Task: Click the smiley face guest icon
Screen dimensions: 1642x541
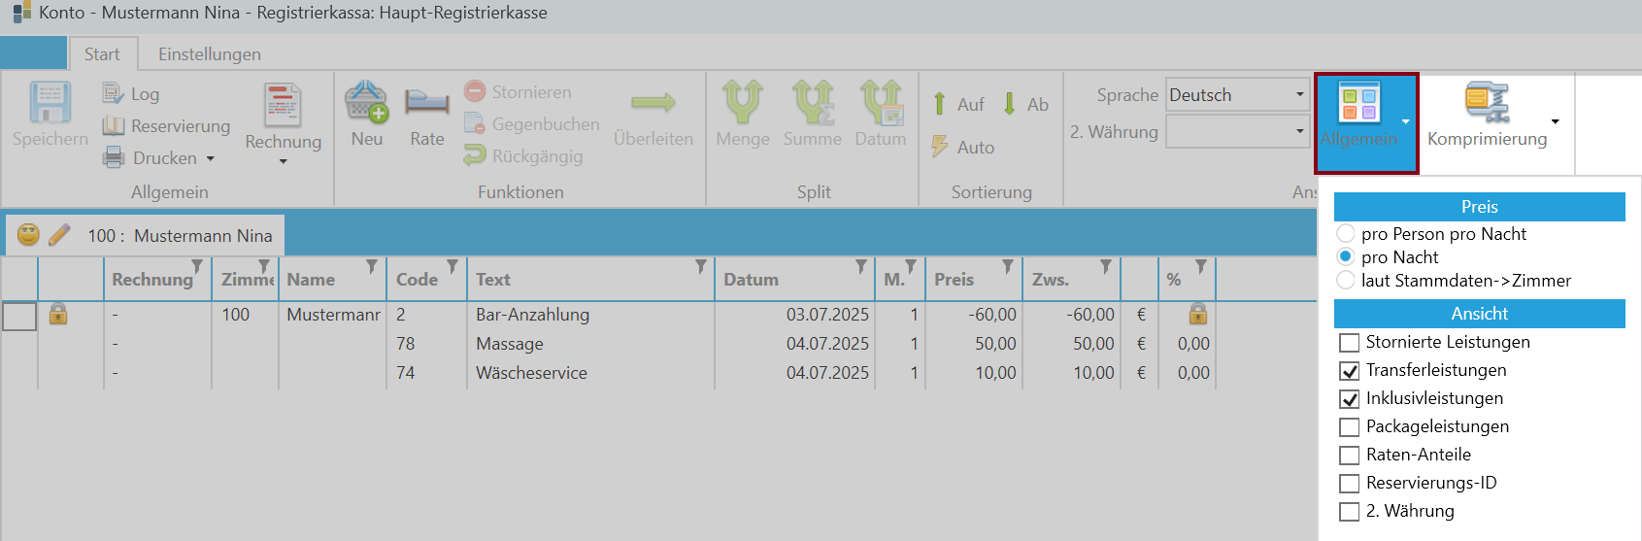Action: [x=29, y=234]
